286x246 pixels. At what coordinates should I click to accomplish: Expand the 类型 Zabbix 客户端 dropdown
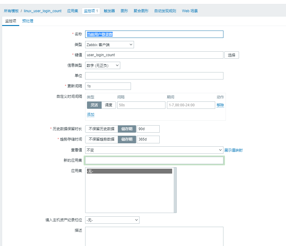pos(109,45)
